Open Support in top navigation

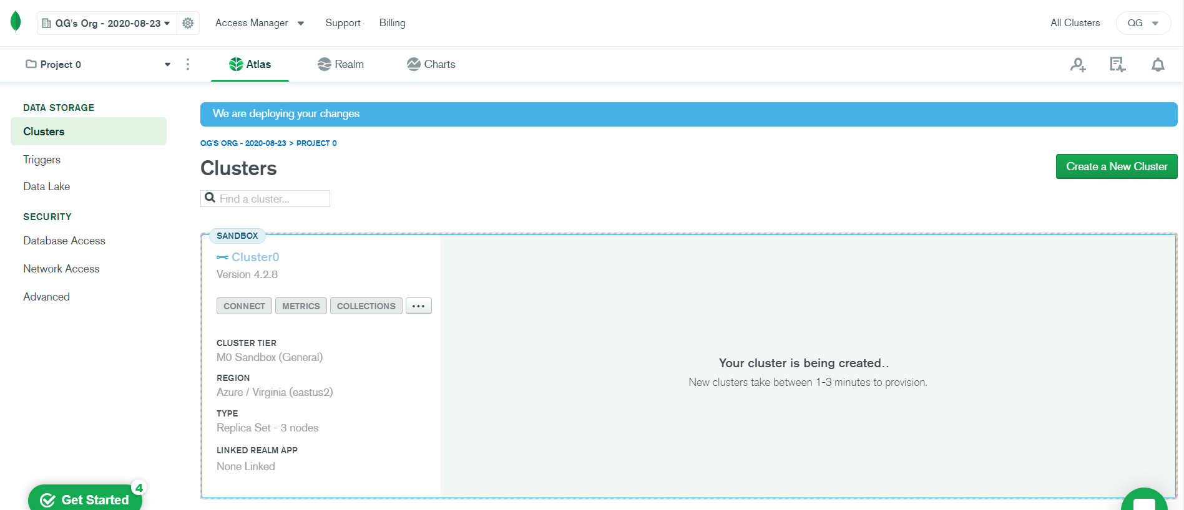(343, 23)
